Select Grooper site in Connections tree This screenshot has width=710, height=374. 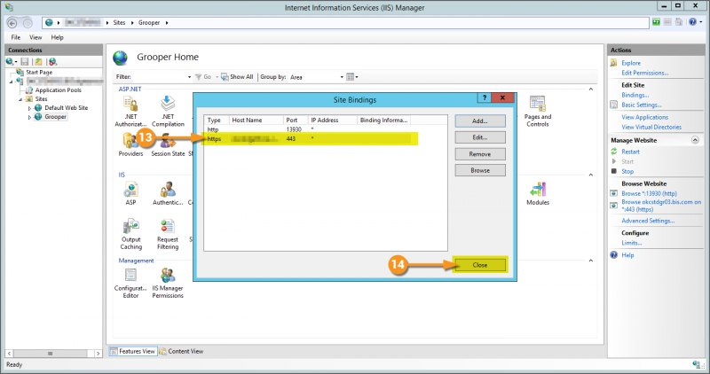click(55, 117)
